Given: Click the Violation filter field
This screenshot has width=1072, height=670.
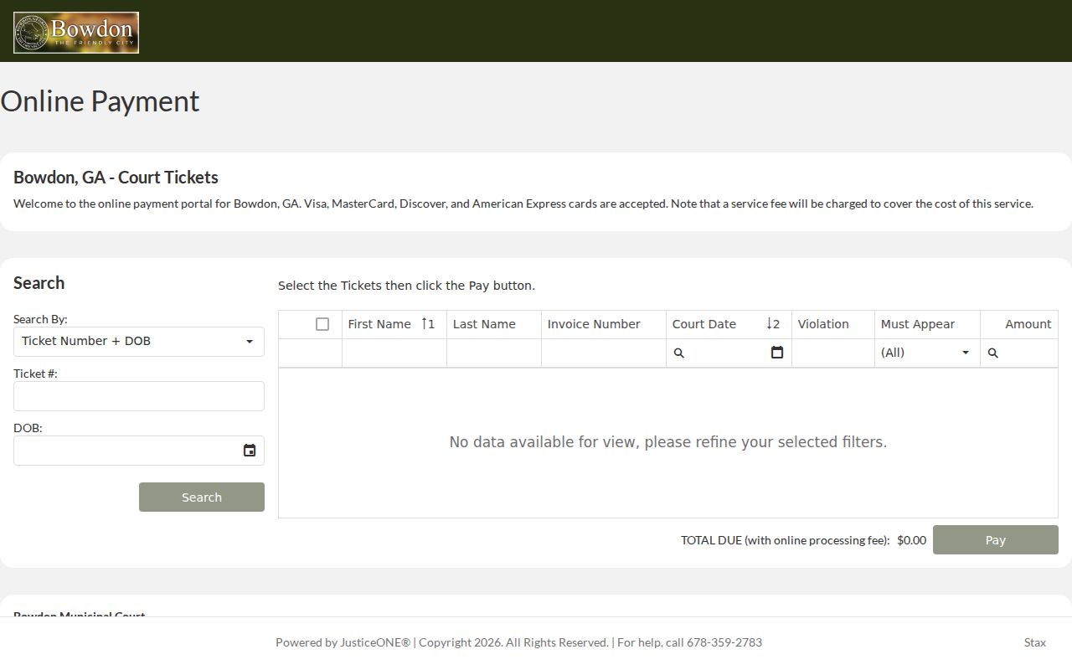Looking at the screenshot, I should coord(833,353).
